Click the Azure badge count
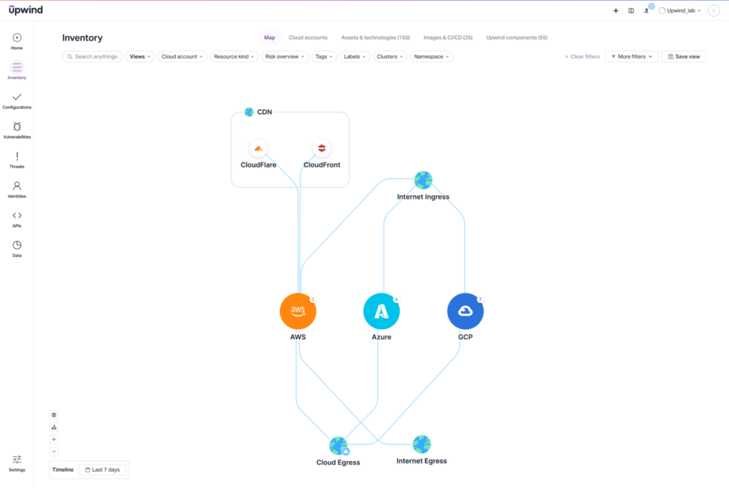The height and width of the screenshot is (488, 729). coord(396,299)
